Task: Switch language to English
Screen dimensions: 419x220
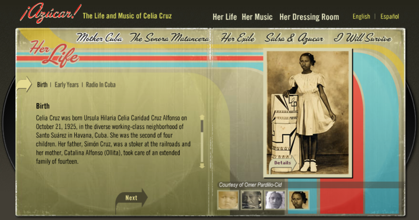Action: [361, 16]
